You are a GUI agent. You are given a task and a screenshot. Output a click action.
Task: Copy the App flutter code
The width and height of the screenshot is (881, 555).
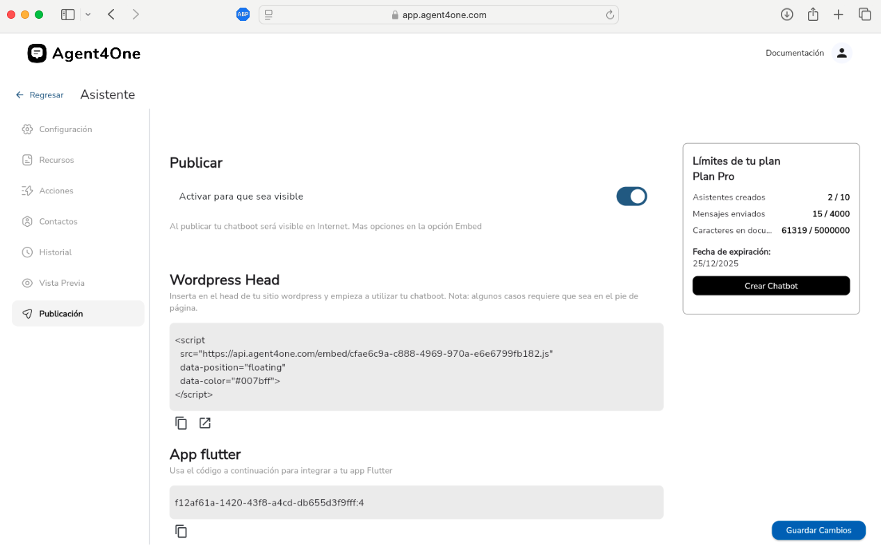[x=181, y=531]
